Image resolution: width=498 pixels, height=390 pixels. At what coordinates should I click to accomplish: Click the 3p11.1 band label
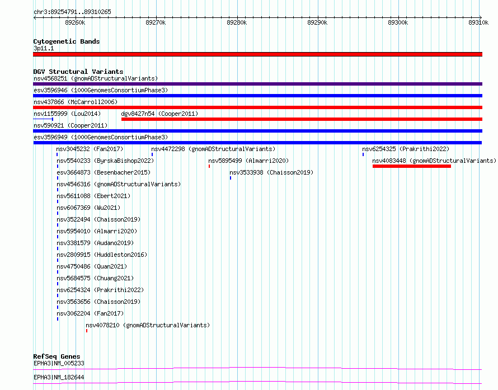pos(44,48)
